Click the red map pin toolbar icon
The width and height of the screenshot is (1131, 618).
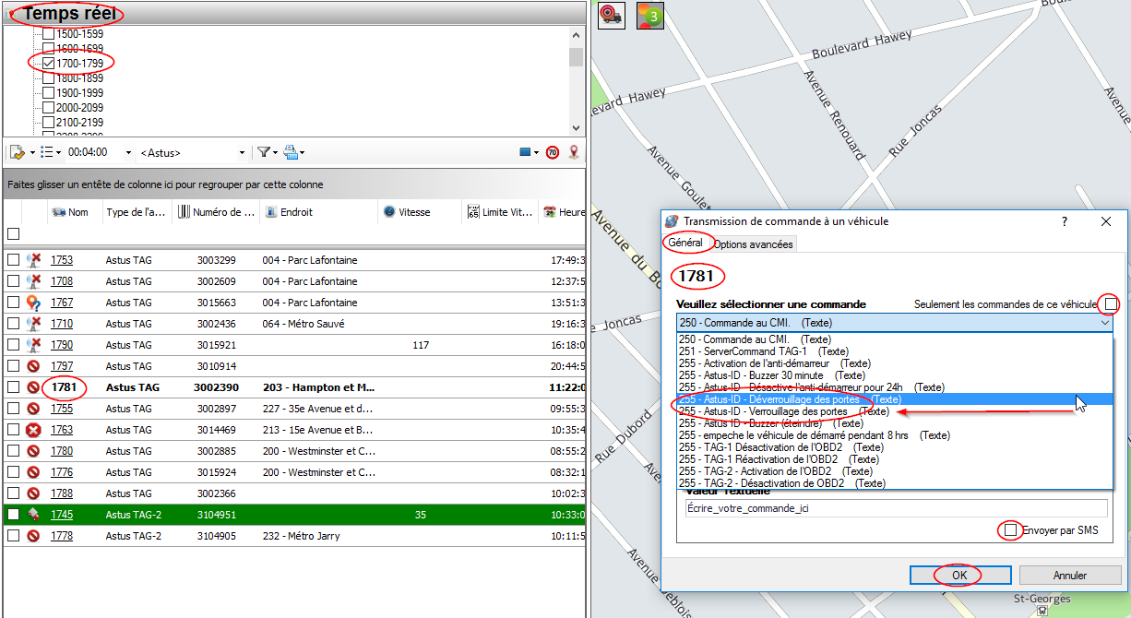574,152
